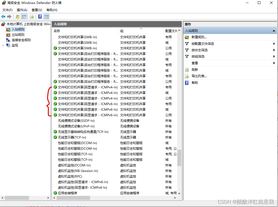Click the Help toolbar icon
This screenshot has width=278, height=207.
point(40,17)
